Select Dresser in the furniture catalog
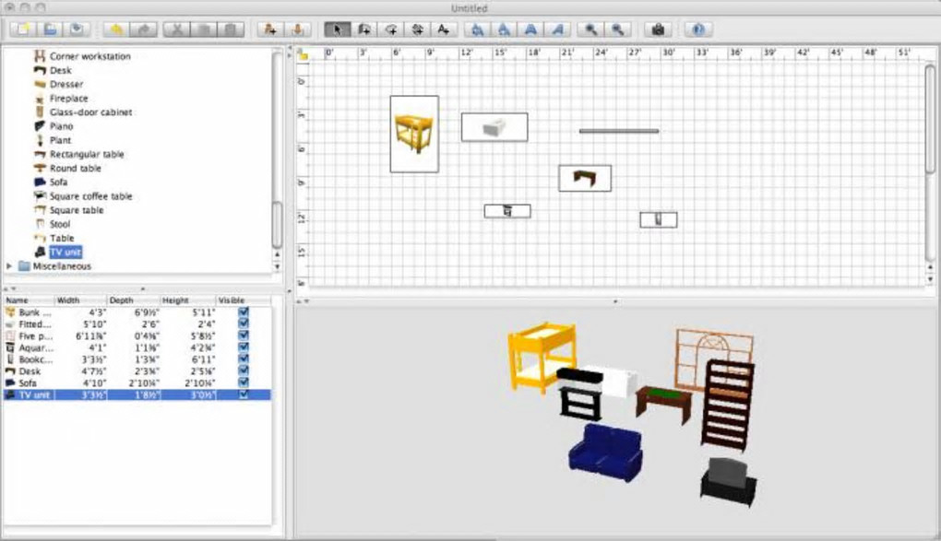Viewport: 941px width, 541px height. 66,85
